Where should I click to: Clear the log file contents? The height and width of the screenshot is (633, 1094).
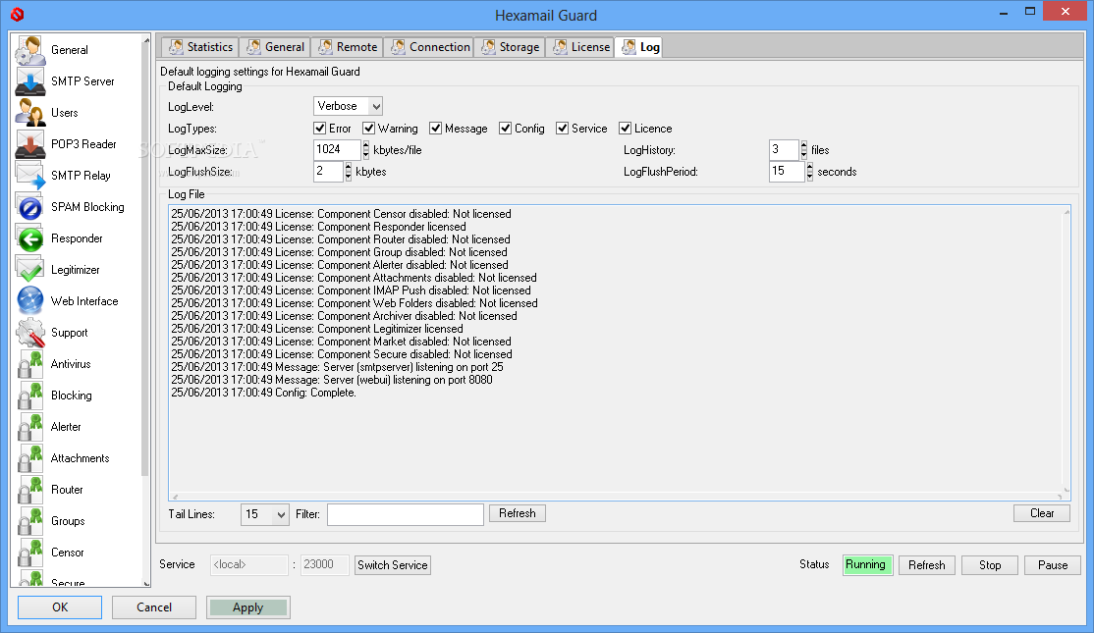click(1042, 513)
